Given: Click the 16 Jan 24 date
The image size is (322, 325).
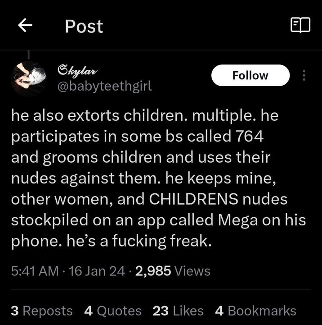Looking at the screenshot, I should tap(97, 271).
